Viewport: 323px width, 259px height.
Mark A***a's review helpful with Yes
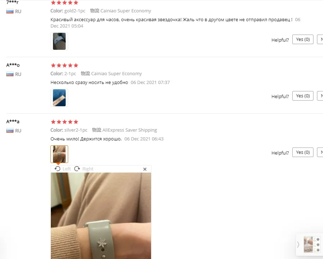point(303,152)
